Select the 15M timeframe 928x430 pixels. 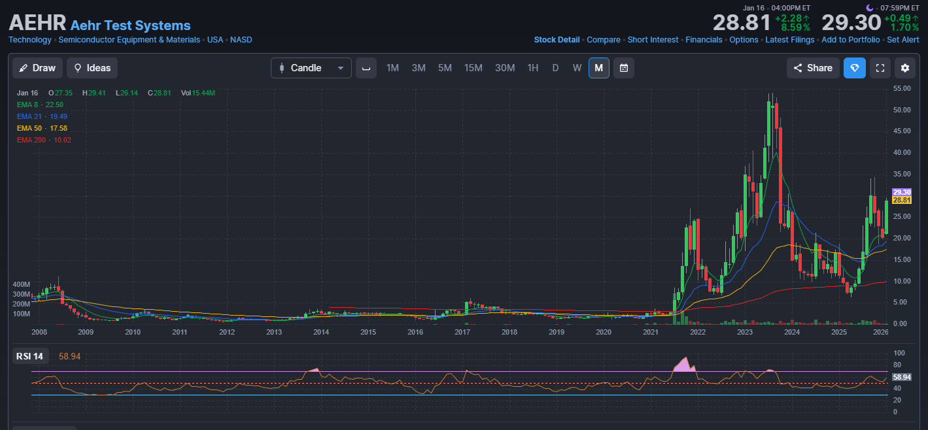[x=473, y=68]
